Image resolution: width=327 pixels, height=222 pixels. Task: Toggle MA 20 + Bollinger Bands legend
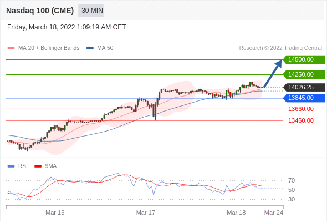point(43,48)
